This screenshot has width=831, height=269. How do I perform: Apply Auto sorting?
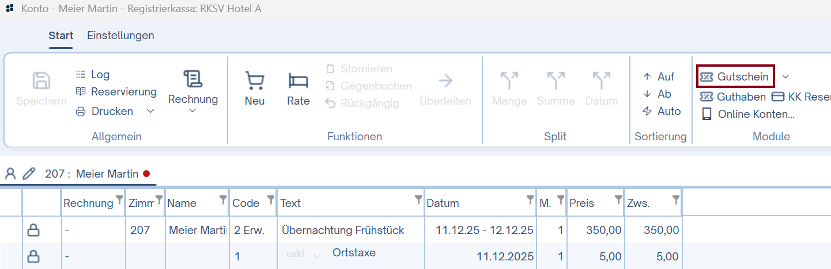coord(662,111)
